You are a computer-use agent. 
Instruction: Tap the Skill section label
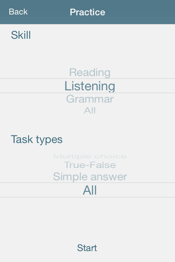[21, 35]
